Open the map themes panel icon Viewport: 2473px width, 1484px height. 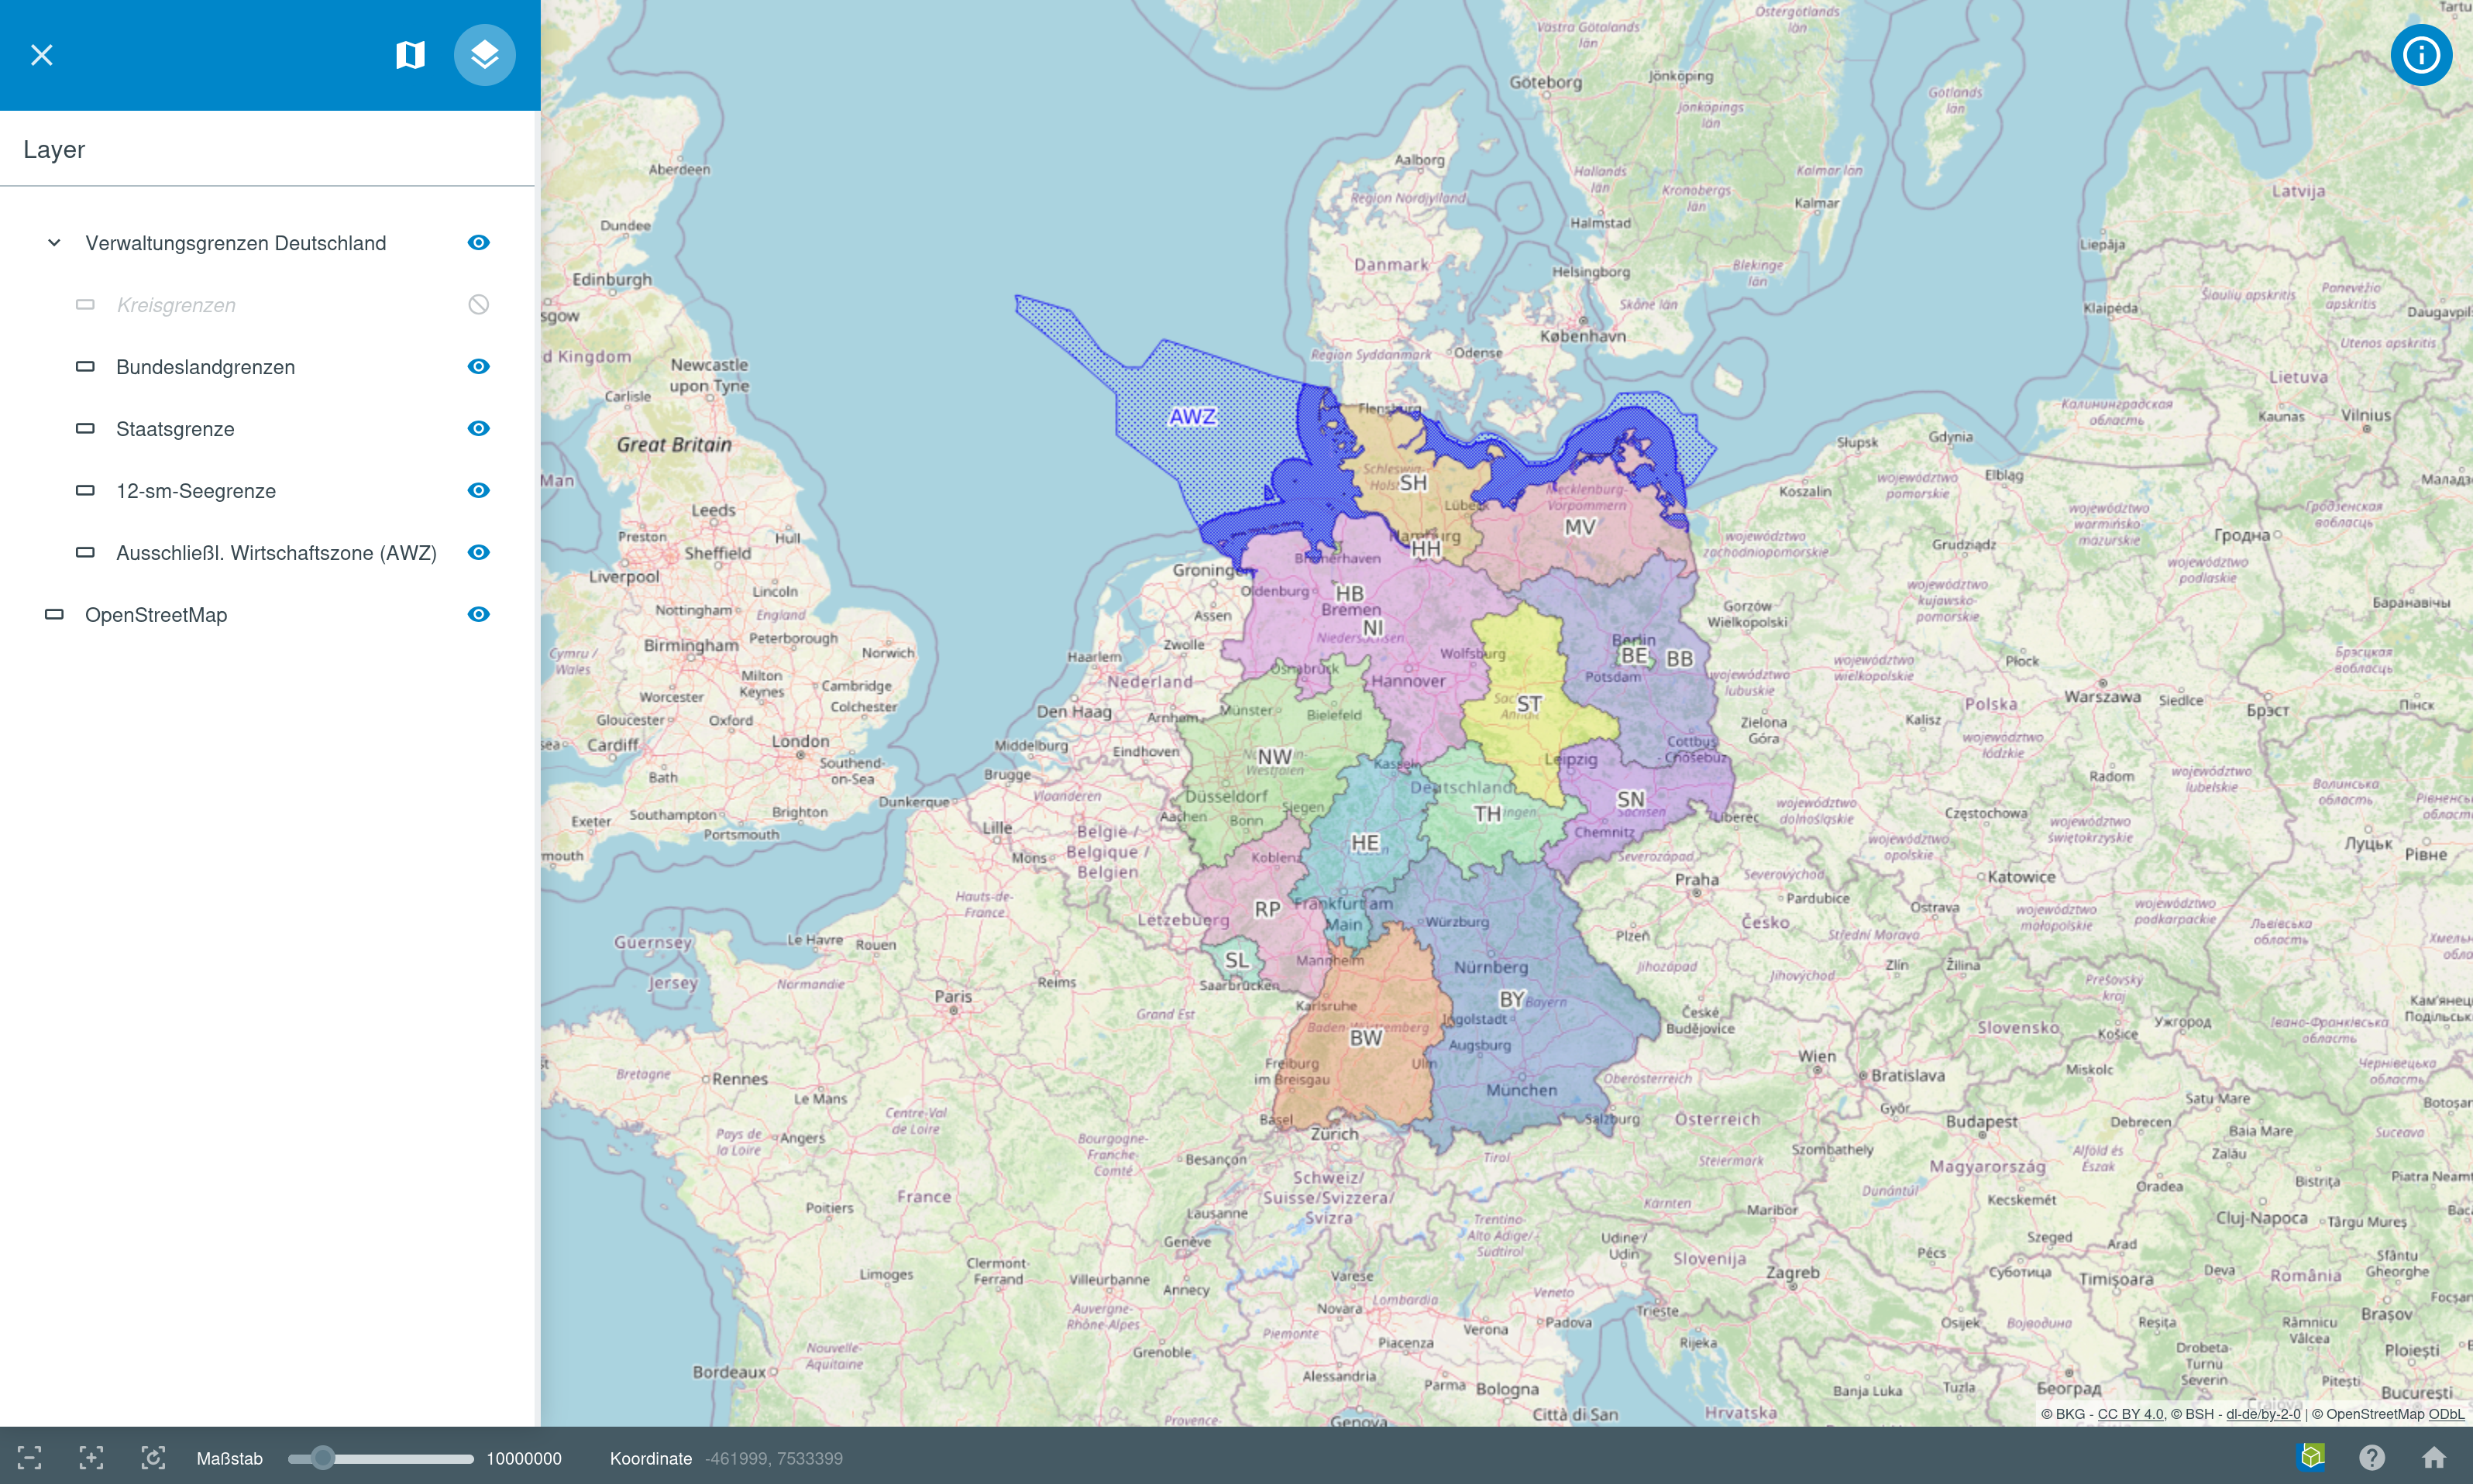(410, 55)
